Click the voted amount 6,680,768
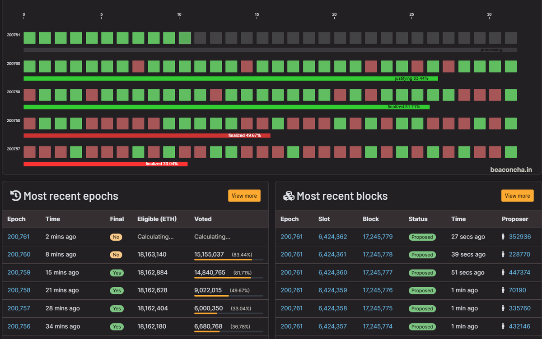This screenshot has height=339, width=542. pos(208,326)
